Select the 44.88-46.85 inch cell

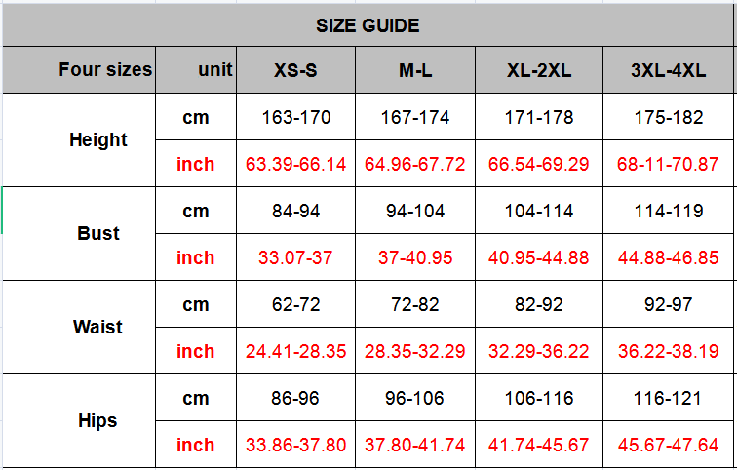[668, 258]
